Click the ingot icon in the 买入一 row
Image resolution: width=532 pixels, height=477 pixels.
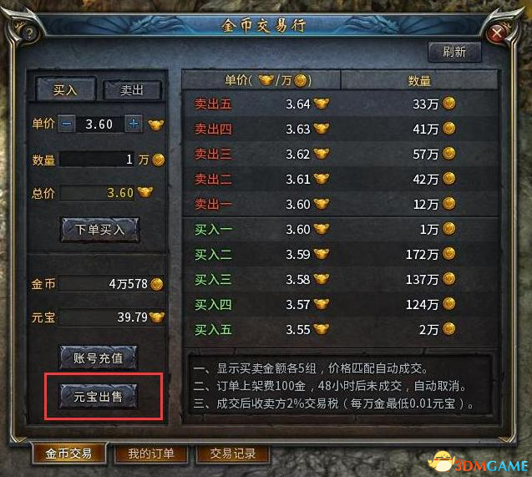coord(322,229)
